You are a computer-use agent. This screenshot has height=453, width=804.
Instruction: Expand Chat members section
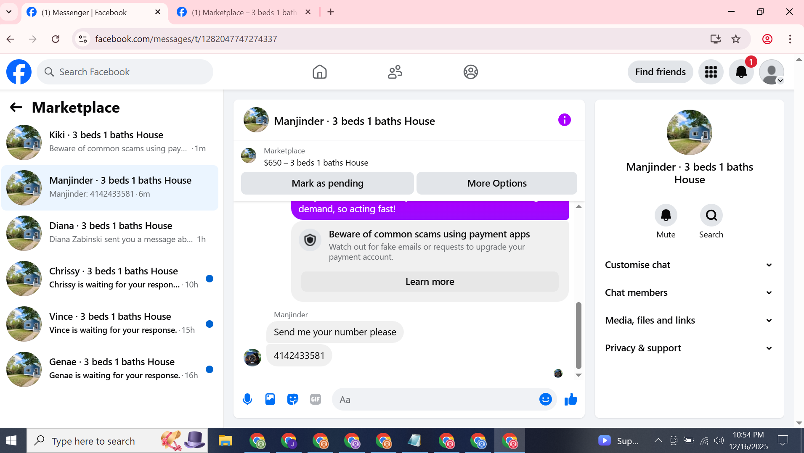click(x=689, y=292)
